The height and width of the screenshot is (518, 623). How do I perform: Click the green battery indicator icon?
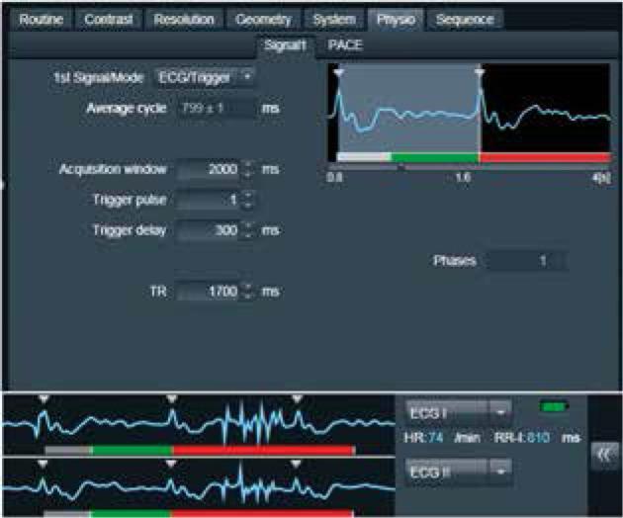click(x=547, y=406)
